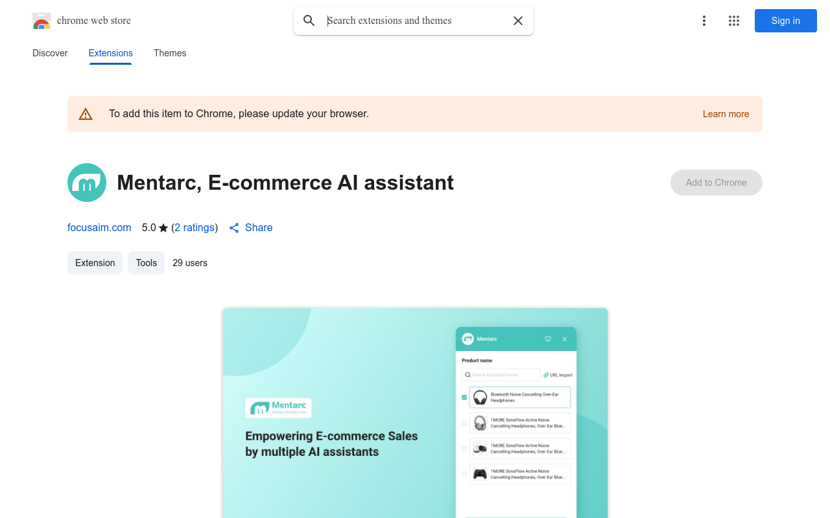The width and height of the screenshot is (830, 518).
Task: Open the 2 ratings link
Action: [x=195, y=228]
